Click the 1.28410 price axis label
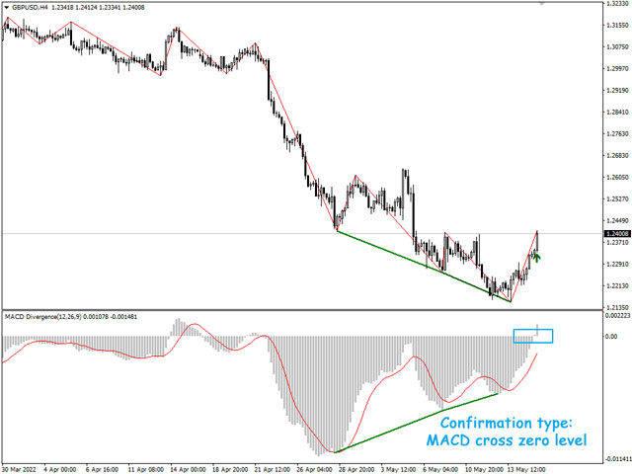 [617, 112]
